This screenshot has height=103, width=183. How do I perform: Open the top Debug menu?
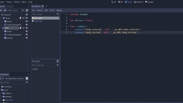click(17, 2)
